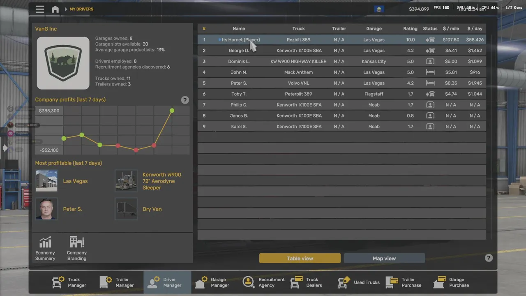This screenshot has width=526, height=296.
Task: Select driver Janos B. row
Action: point(342,116)
